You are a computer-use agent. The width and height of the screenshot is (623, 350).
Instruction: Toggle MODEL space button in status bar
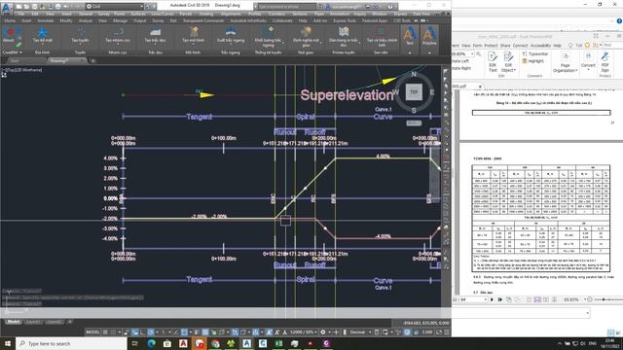pos(92,332)
